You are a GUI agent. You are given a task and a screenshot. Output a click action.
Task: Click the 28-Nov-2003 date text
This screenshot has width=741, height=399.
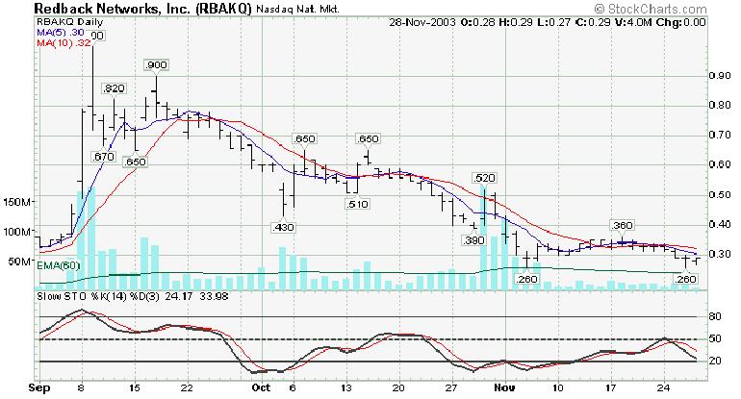[x=423, y=22]
